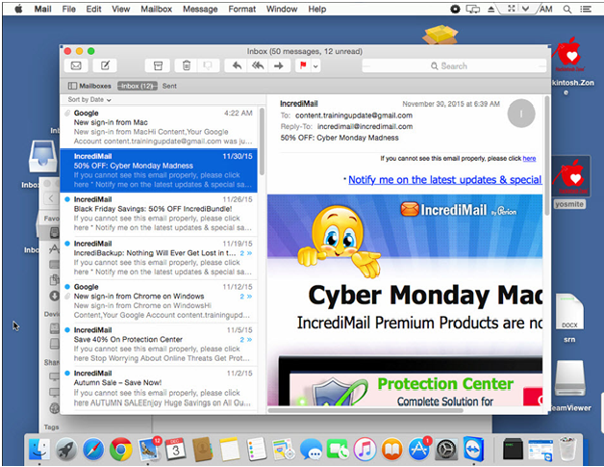
Task: Open the Autumn Sale – Save Now! email
Action: click(159, 387)
